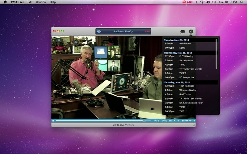Click the 00:18 elapsed time display
Viewport: 247px width, 154px height.
tap(157, 121)
